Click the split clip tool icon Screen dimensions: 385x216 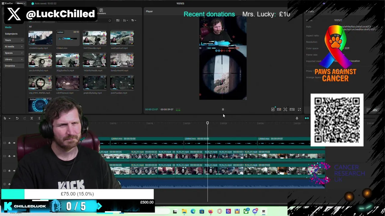pos(32,118)
